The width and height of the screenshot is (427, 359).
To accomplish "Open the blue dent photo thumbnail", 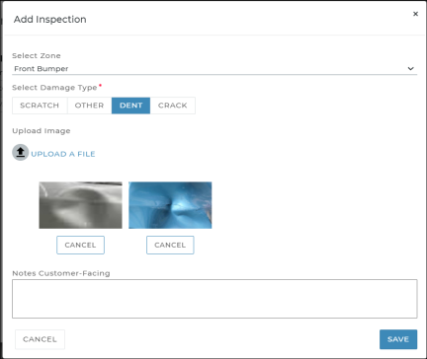I will coord(170,205).
